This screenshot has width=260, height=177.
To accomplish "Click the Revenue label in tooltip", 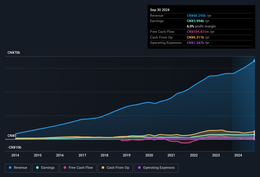I will coord(157,15).
